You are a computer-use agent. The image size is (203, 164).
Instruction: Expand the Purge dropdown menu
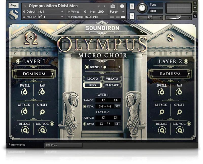coord(117,12)
